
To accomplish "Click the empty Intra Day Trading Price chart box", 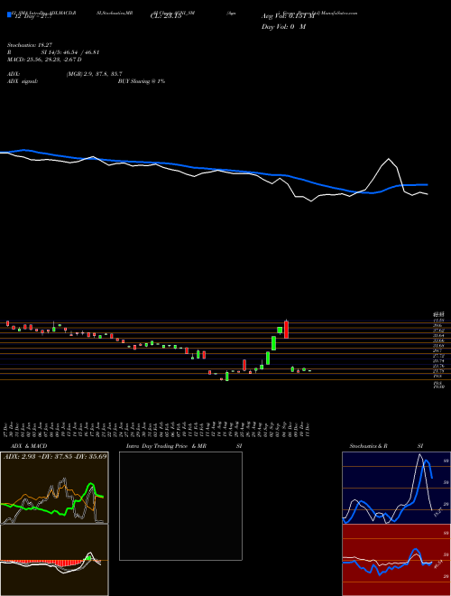I will point(180,506).
